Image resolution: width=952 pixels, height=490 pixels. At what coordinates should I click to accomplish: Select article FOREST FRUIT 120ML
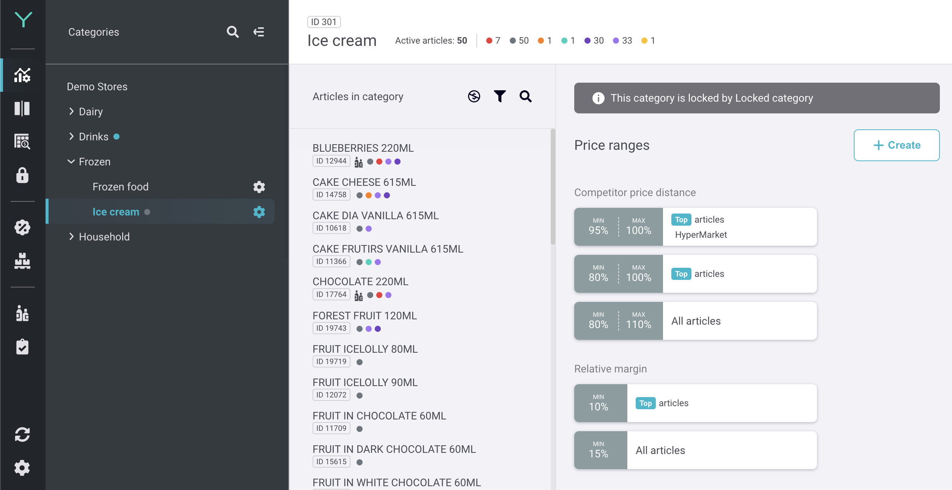(364, 316)
